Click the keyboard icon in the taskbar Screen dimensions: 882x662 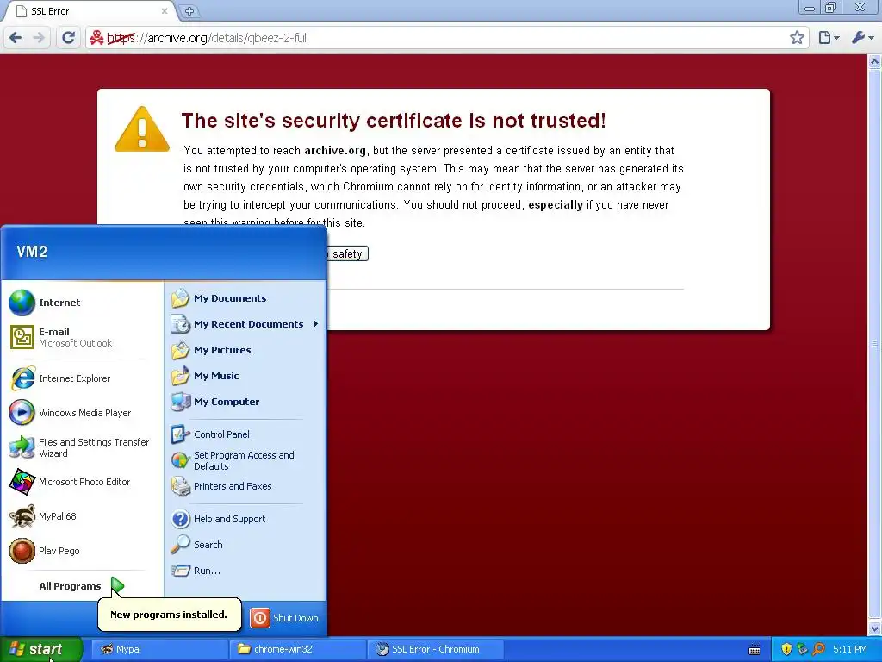(x=755, y=650)
